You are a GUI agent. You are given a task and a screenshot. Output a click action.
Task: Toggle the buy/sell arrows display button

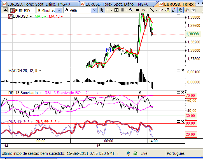coord(180,10)
